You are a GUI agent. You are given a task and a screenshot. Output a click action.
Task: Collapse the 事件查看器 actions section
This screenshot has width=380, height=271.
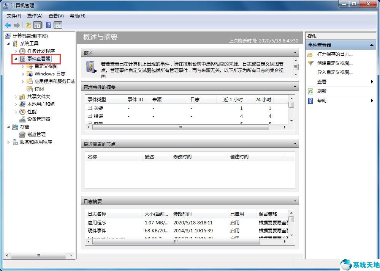click(x=372, y=45)
